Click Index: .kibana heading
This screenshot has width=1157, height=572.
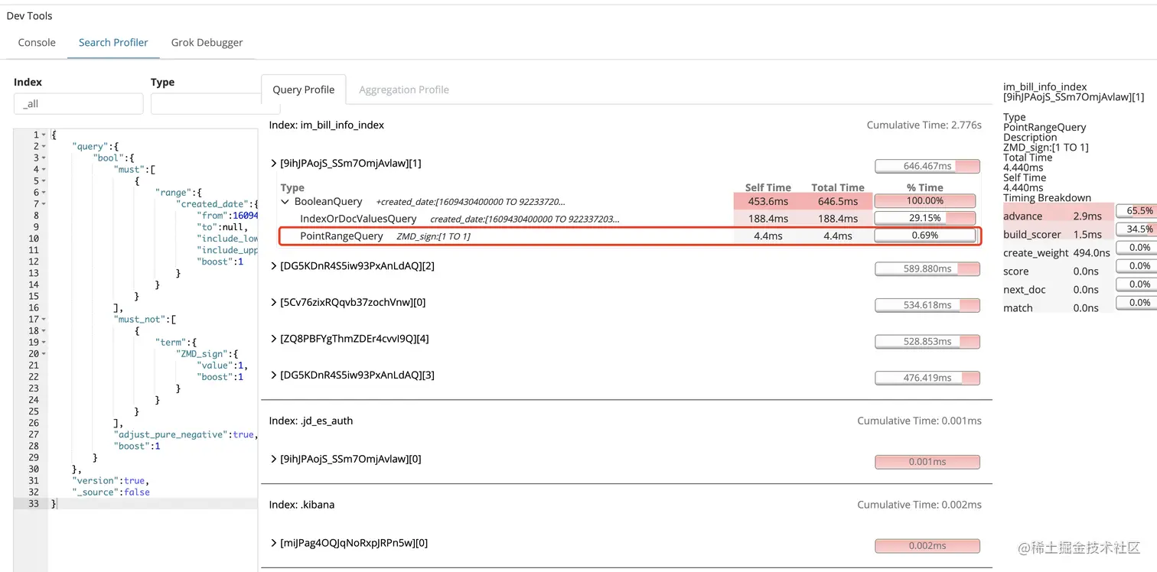301,505
